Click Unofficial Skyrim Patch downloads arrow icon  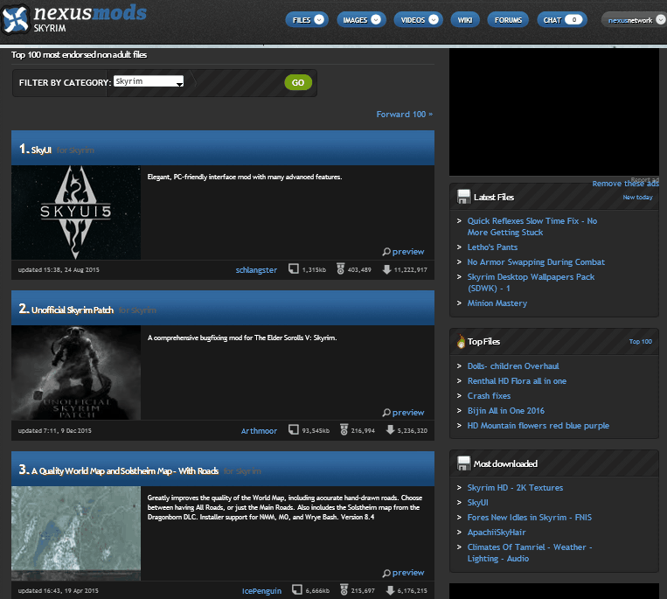pyautogui.click(x=390, y=430)
